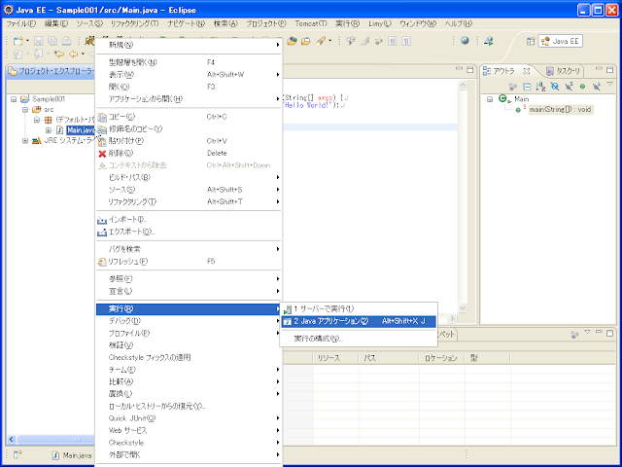Click the ロケーション column header

(x=442, y=358)
